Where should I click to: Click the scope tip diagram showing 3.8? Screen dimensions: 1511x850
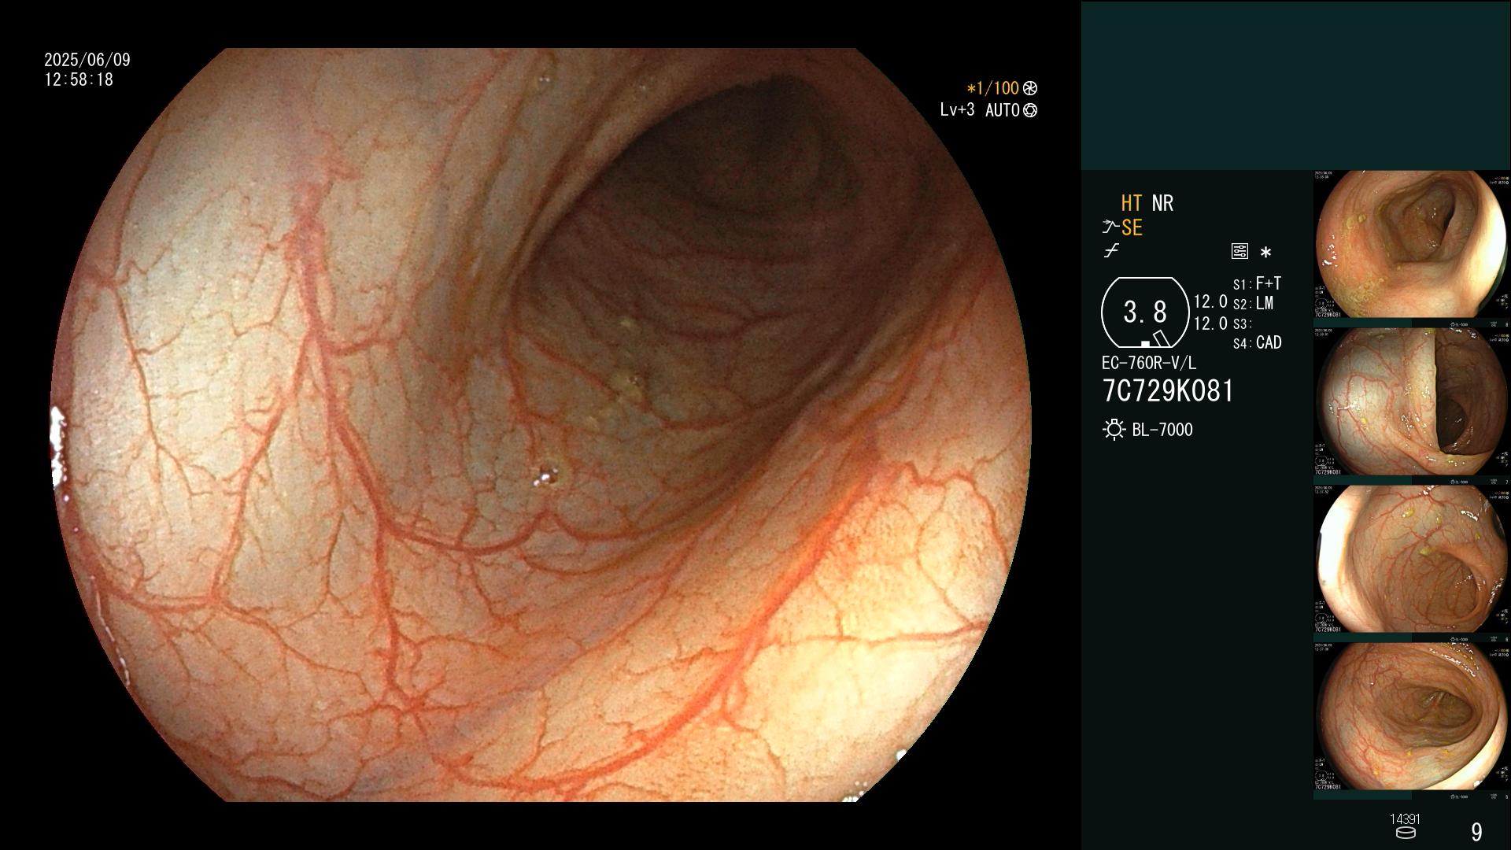[1145, 312]
